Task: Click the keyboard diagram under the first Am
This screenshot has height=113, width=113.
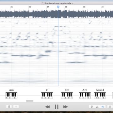Action: click(11, 95)
